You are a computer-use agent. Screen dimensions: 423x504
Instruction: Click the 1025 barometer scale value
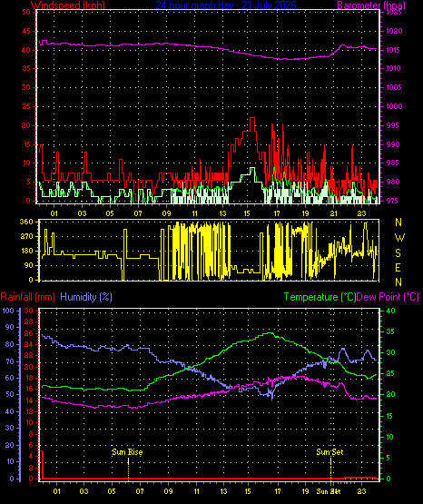(x=393, y=13)
